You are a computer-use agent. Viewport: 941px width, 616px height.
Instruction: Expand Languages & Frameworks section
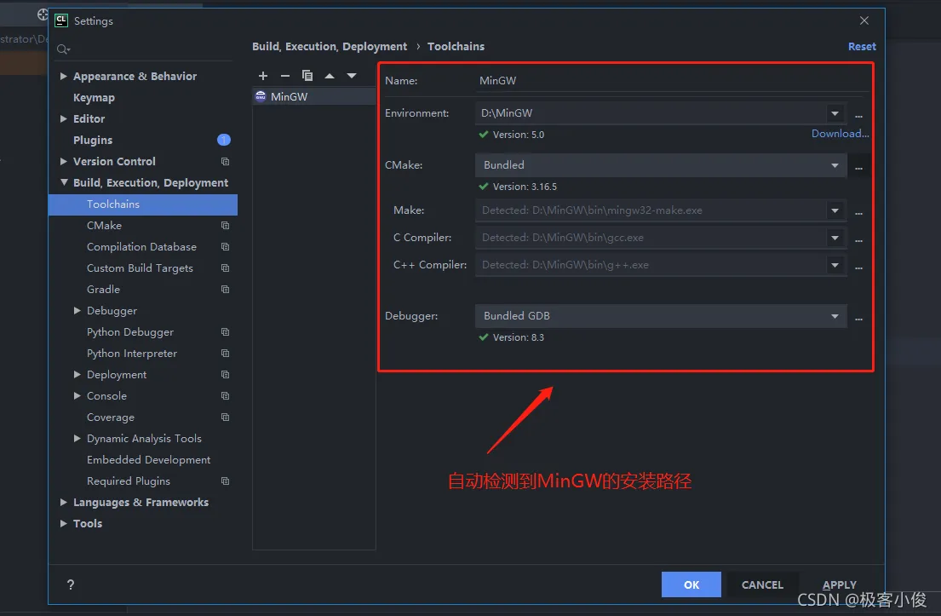coord(64,502)
